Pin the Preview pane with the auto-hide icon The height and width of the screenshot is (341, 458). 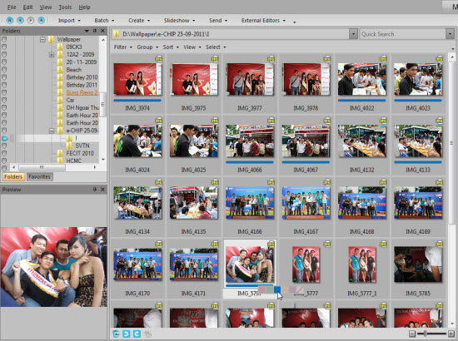coord(95,190)
